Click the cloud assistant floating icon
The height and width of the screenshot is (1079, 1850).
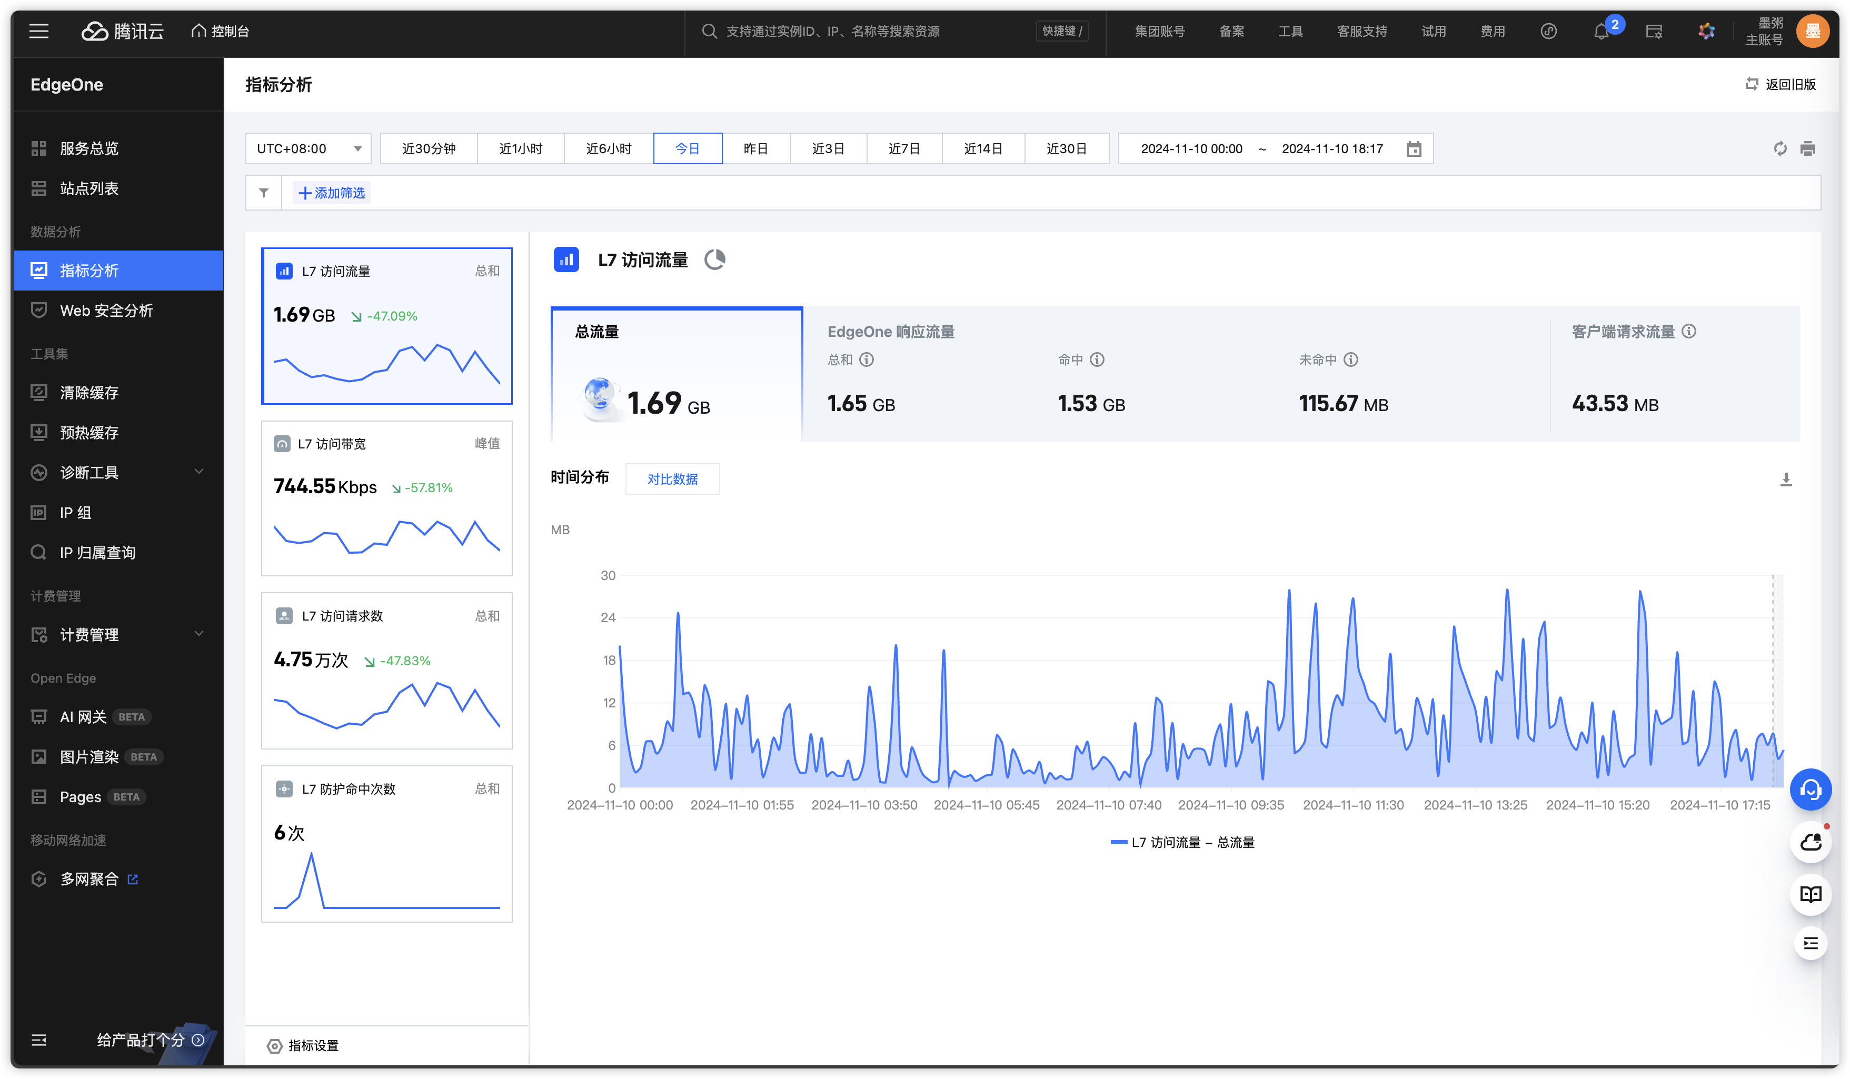pyautogui.click(x=1811, y=842)
